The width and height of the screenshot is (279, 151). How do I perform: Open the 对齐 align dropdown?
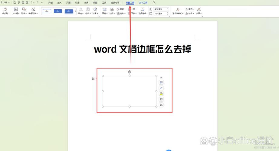[x=112, y=11]
